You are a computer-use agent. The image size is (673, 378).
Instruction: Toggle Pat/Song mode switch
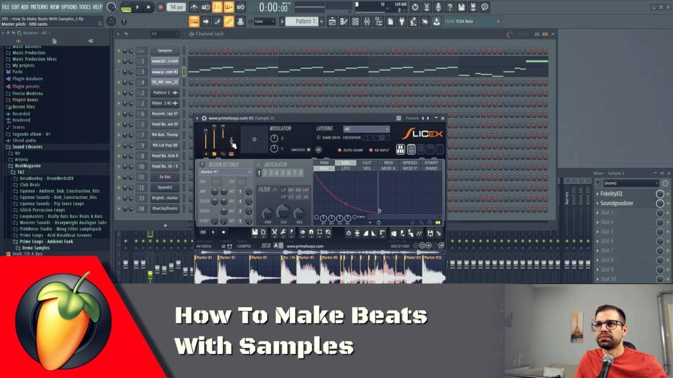click(x=126, y=7)
